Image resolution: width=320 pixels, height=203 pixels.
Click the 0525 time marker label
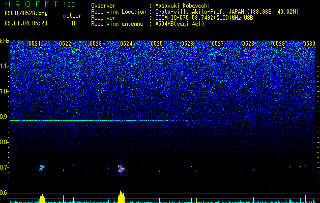[x=157, y=44]
